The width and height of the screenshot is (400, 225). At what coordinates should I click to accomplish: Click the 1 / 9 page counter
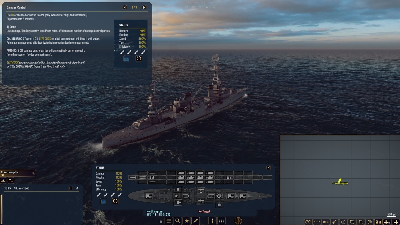tap(134, 7)
